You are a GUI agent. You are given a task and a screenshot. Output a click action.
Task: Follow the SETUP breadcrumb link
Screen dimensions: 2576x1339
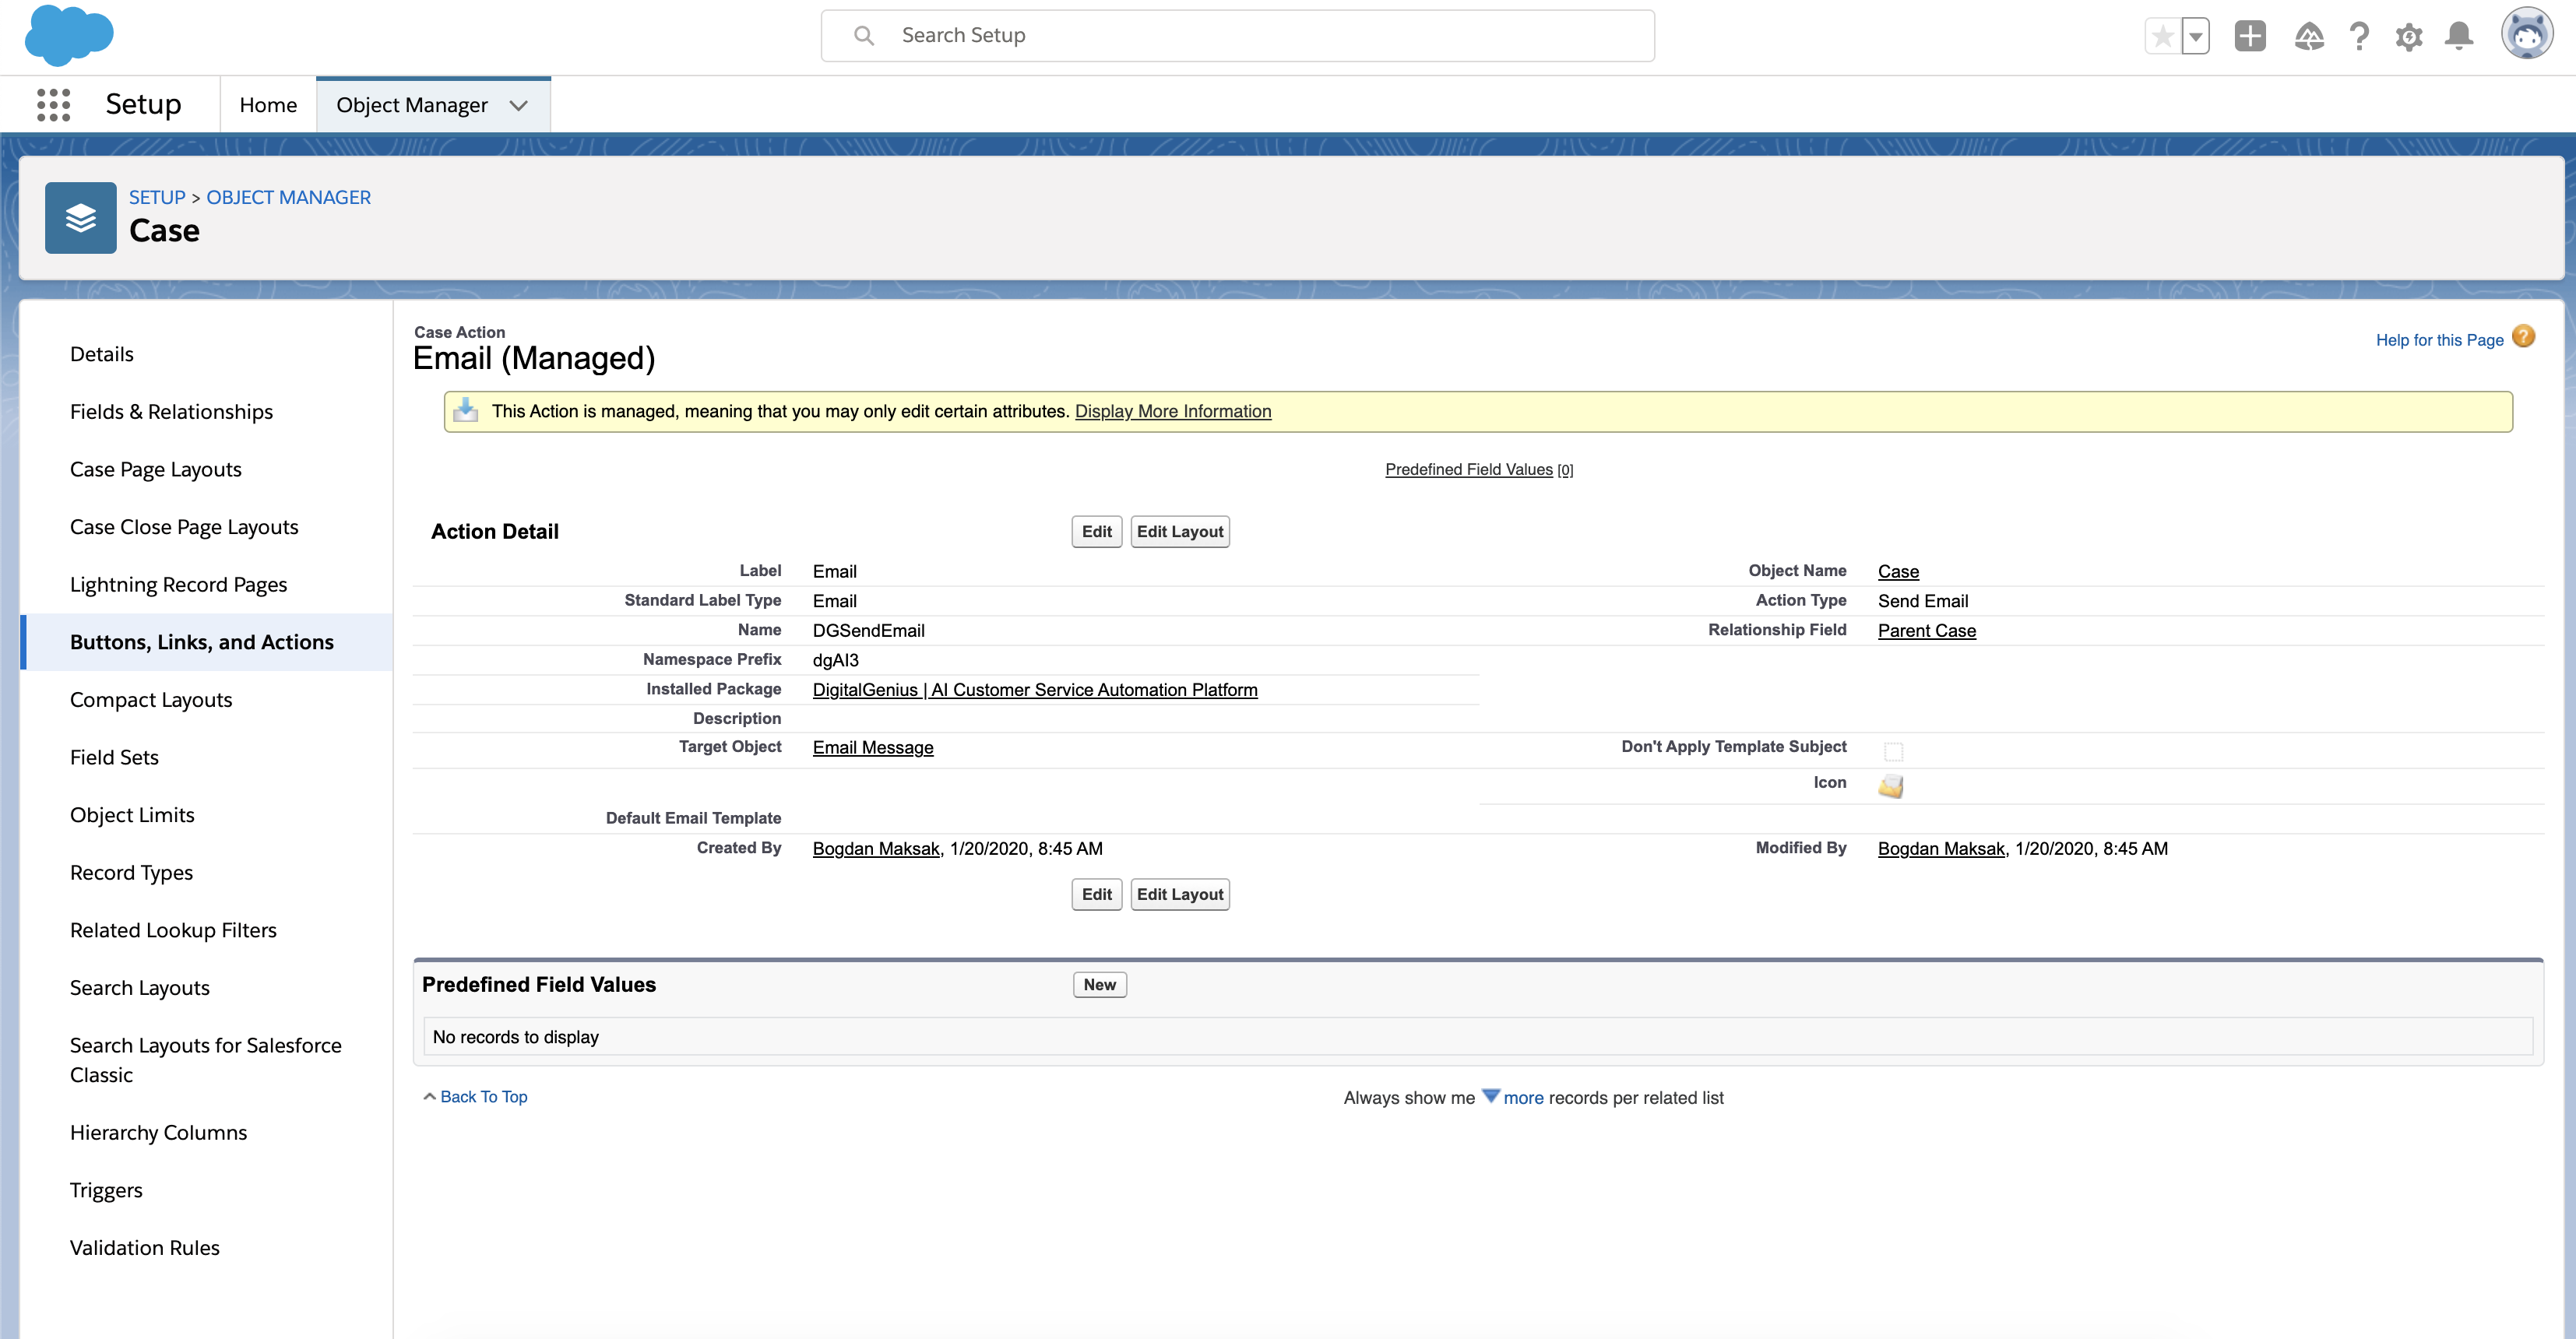pos(157,197)
